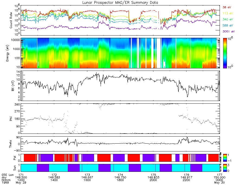Click the "Energy (eV)" y-axis label
This screenshot has height=190, width=244.
click(x=8, y=53)
